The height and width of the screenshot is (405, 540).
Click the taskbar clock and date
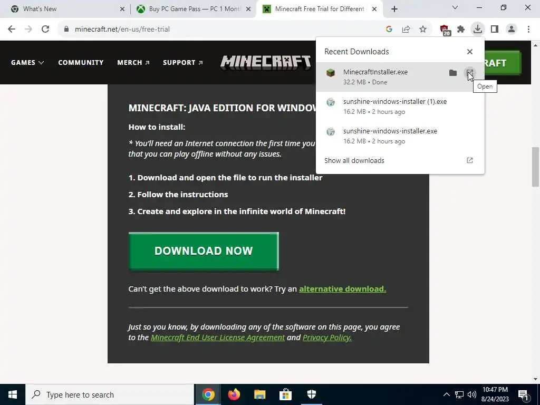495,394
